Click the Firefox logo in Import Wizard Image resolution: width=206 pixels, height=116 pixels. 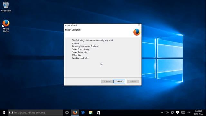[137, 32]
